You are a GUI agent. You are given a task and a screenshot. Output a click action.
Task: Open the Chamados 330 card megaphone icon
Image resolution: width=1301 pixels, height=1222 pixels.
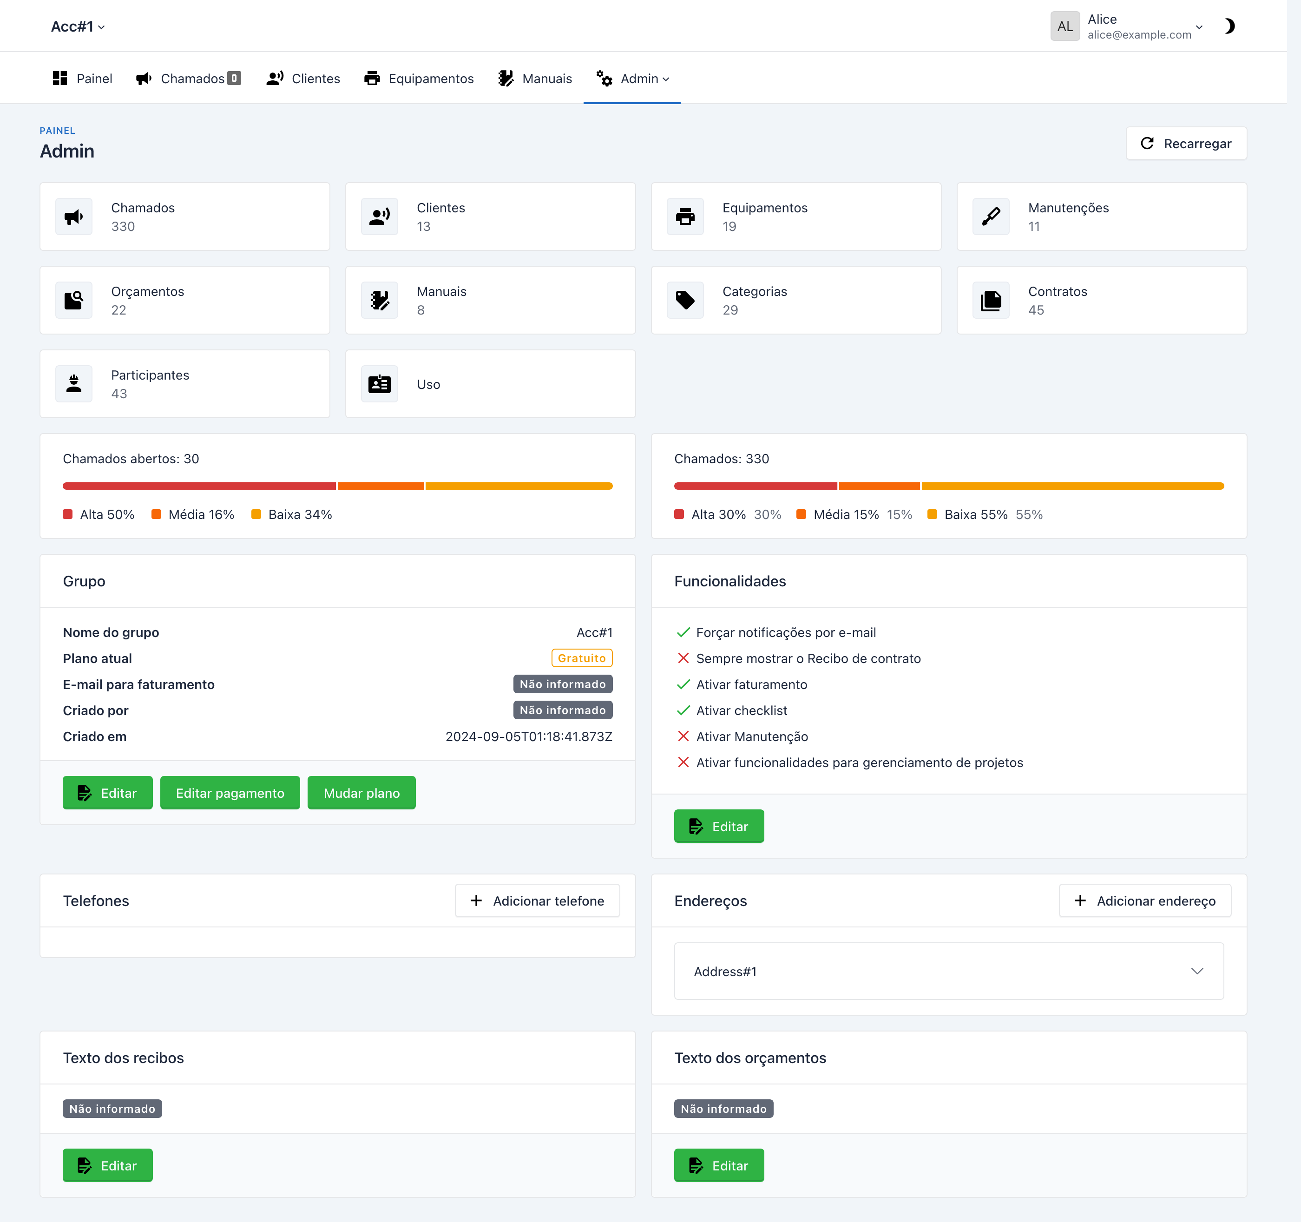click(74, 217)
